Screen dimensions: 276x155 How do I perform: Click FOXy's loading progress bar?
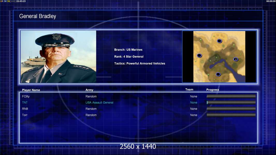231,96
